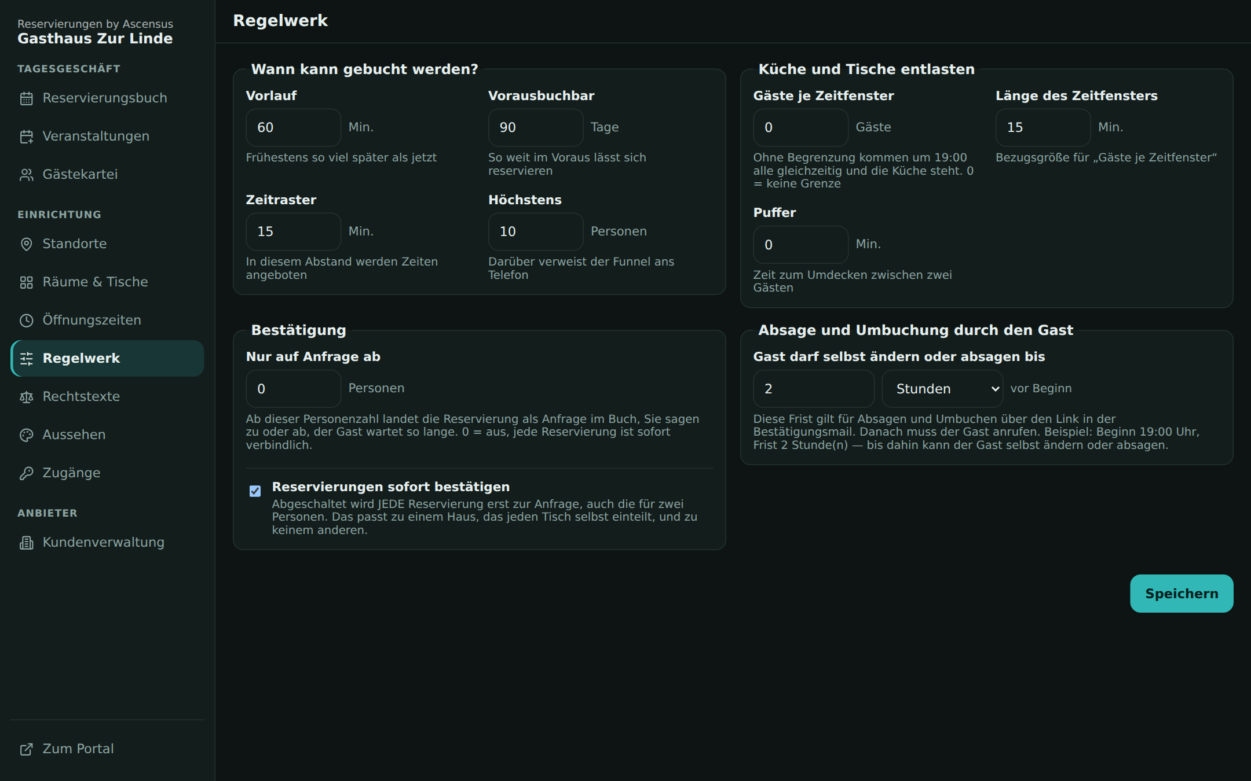Click the Gasthaus Zur Linde title
The image size is (1251, 781).
[95, 39]
